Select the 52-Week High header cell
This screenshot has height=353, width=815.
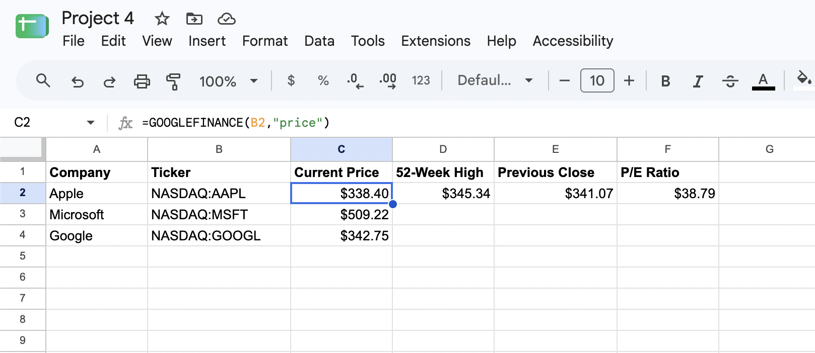coord(443,172)
